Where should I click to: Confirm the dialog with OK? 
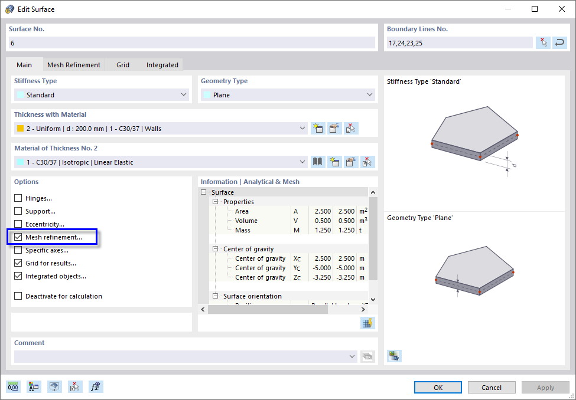click(438, 387)
